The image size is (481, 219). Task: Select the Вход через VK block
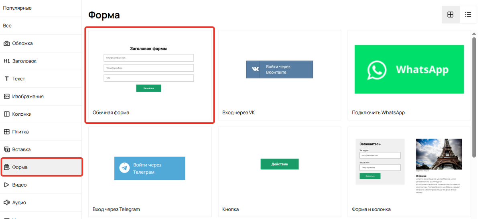click(279, 75)
